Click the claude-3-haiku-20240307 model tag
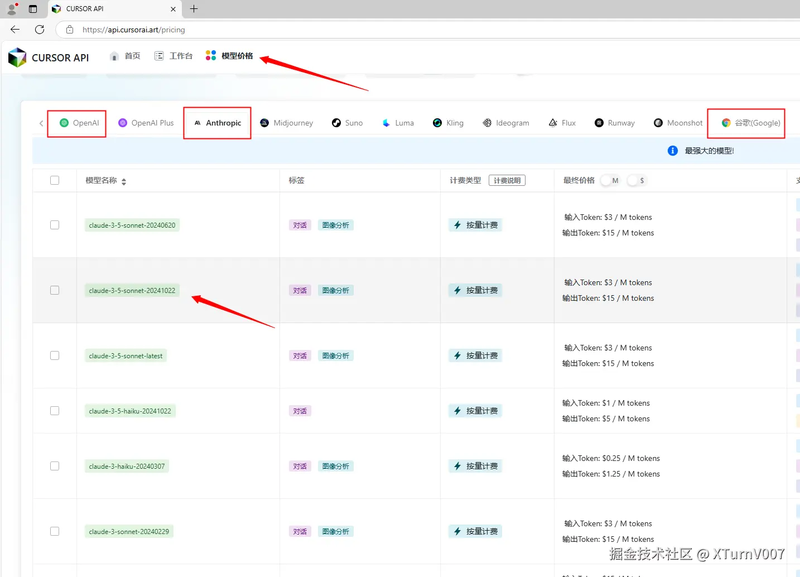 pos(127,467)
